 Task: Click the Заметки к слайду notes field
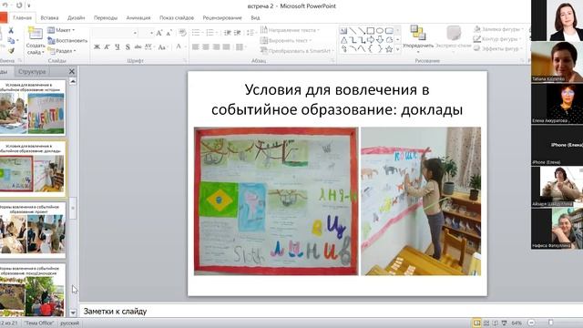pyautogui.click(x=331, y=312)
